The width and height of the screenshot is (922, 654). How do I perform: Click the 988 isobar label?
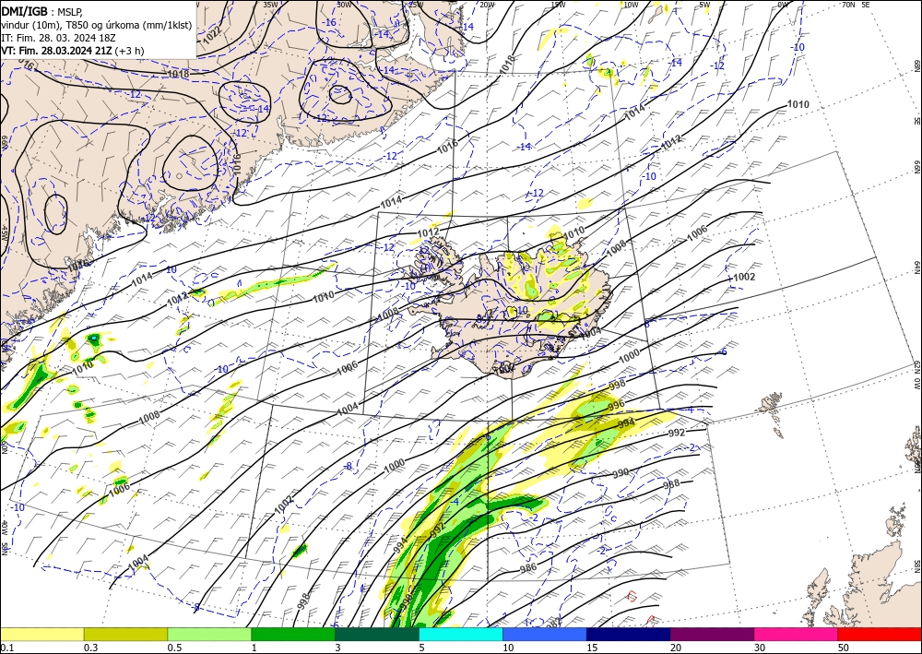click(671, 484)
